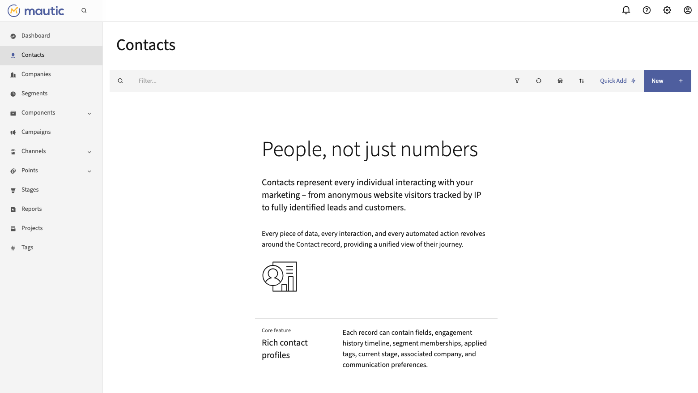Click the Contacts person icon in sidebar

coord(13,56)
